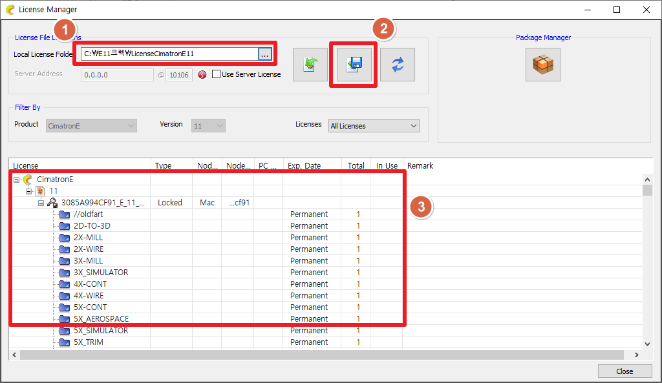Sort by the Remark column header
The width and height of the screenshot is (662, 383).
point(420,165)
